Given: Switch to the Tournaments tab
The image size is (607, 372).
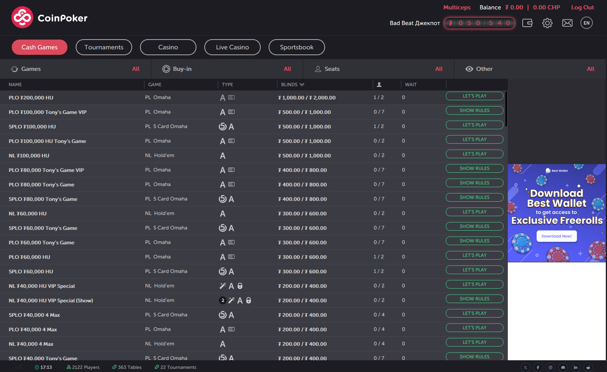Looking at the screenshot, I should pos(104,47).
